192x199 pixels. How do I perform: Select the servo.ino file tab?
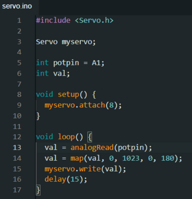[x=17, y=6]
